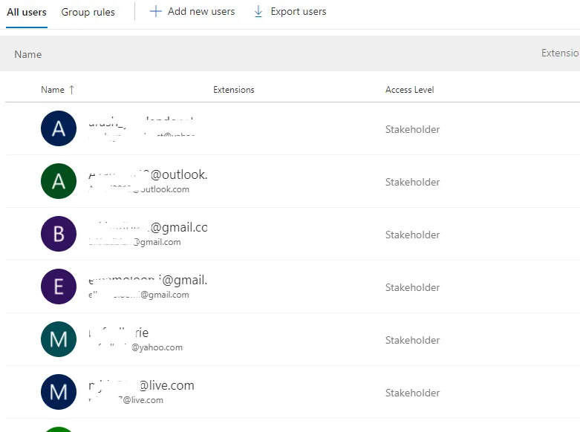Open the Group rules tab
The height and width of the screenshot is (432, 580).
[x=88, y=12]
